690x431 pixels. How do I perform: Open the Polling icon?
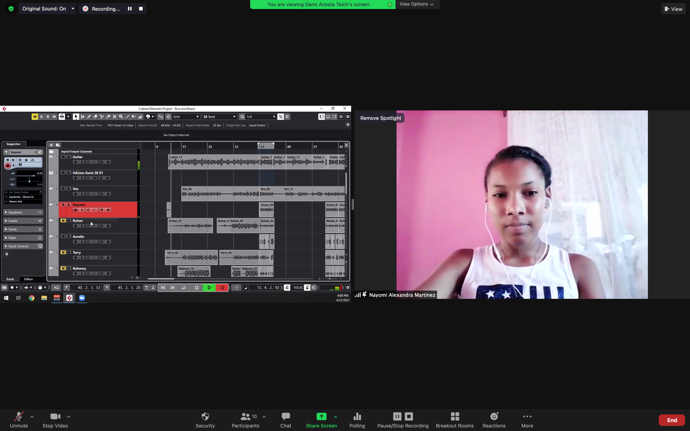[357, 416]
